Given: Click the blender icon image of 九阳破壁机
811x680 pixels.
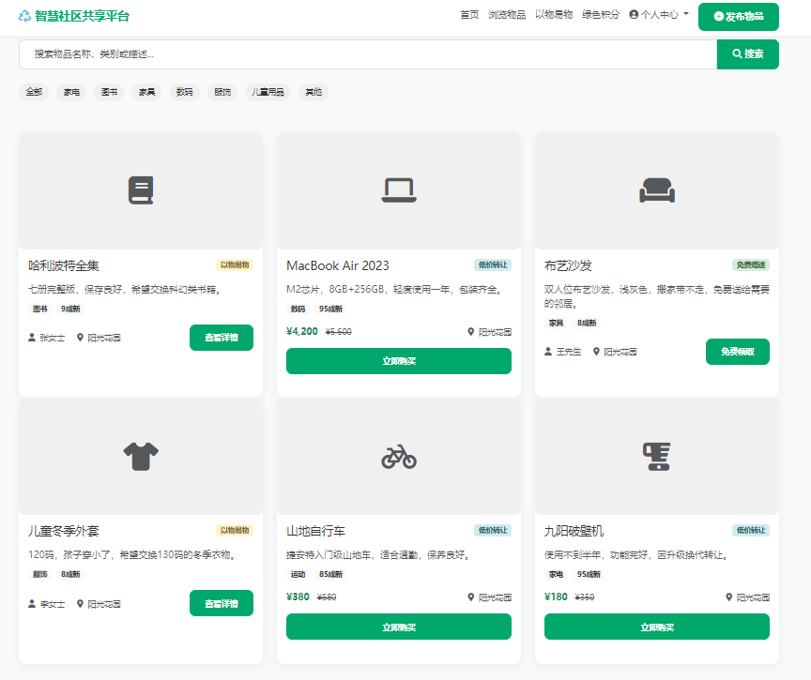Looking at the screenshot, I should (x=657, y=456).
